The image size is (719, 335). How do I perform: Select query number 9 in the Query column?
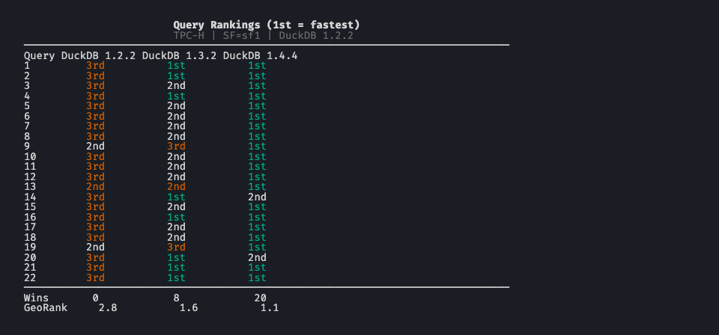click(x=27, y=147)
